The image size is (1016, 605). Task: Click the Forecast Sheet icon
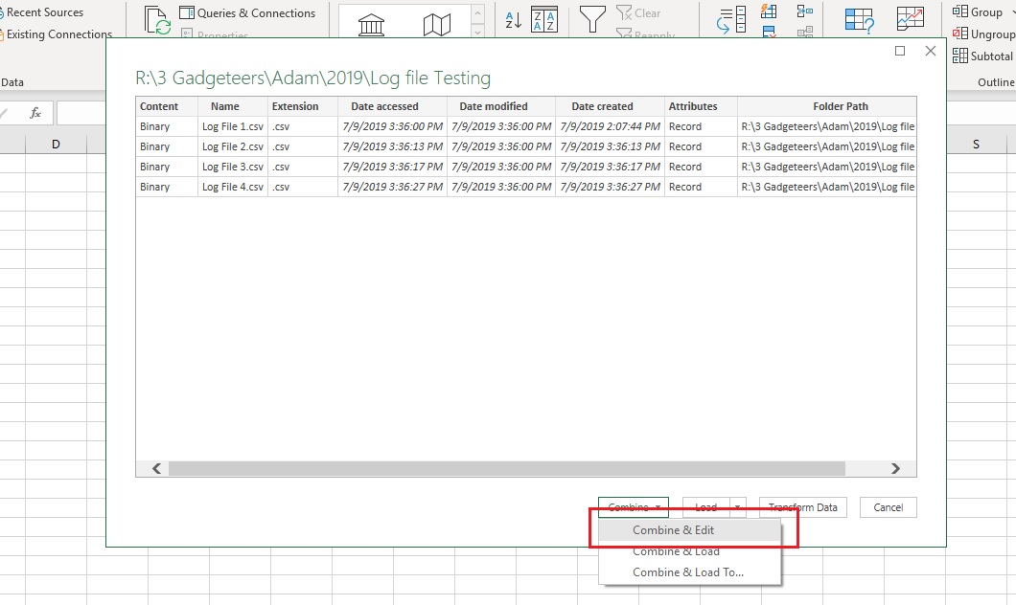909,17
